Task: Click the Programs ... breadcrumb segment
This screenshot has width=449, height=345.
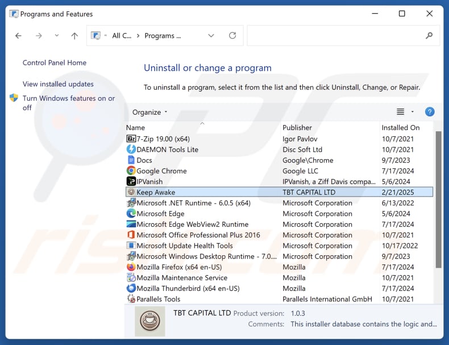Action: pos(163,36)
